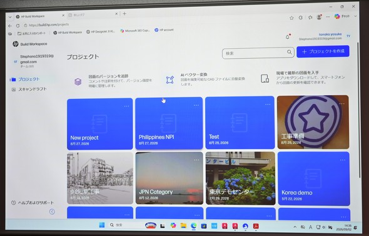Click the help question-mark icon in sidebar
369x236 pixels.
point(13,203)
